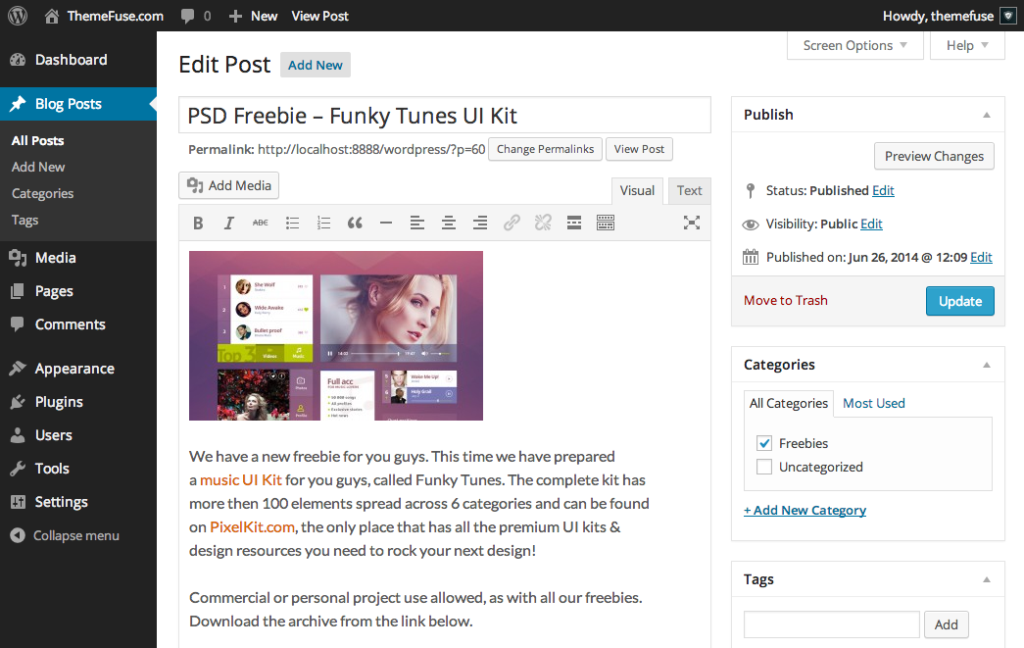The width and height of the screenshot is (1024, 648).
Task: Align text center
Action: click(449, 224)
